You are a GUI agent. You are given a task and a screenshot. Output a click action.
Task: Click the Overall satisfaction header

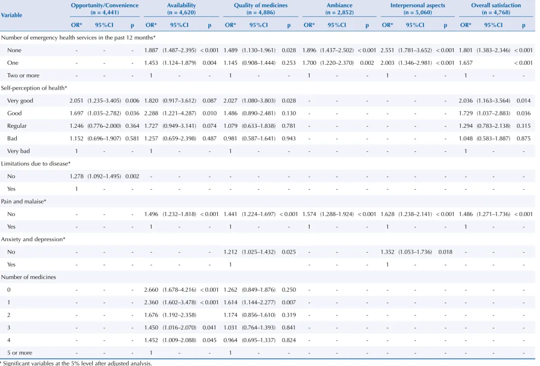click(496, 9)
